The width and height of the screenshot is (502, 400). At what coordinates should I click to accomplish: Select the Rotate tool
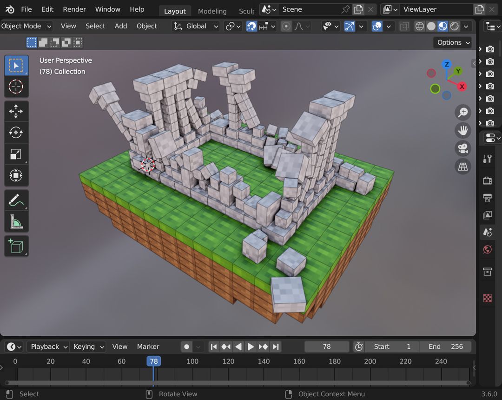16,133
